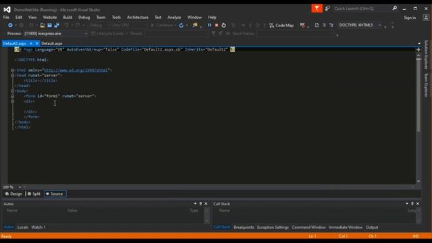Screen dimensions: 432x243
Task: Open the Process iisexpress.exe dropdown
Action: point(86,34)
